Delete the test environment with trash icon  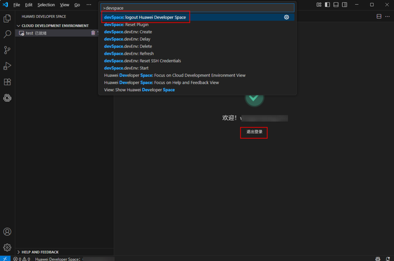(x=93, y=33)
